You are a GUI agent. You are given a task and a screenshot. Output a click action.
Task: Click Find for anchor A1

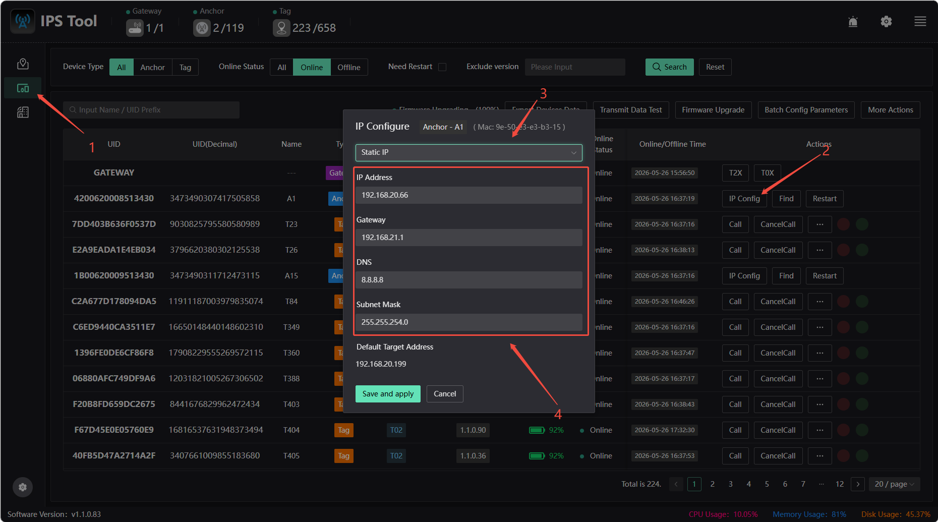coord(786,198)
